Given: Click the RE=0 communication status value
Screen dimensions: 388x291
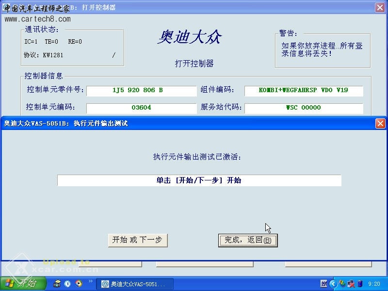Looking at the screenshot, I should (x=75, y=42).
